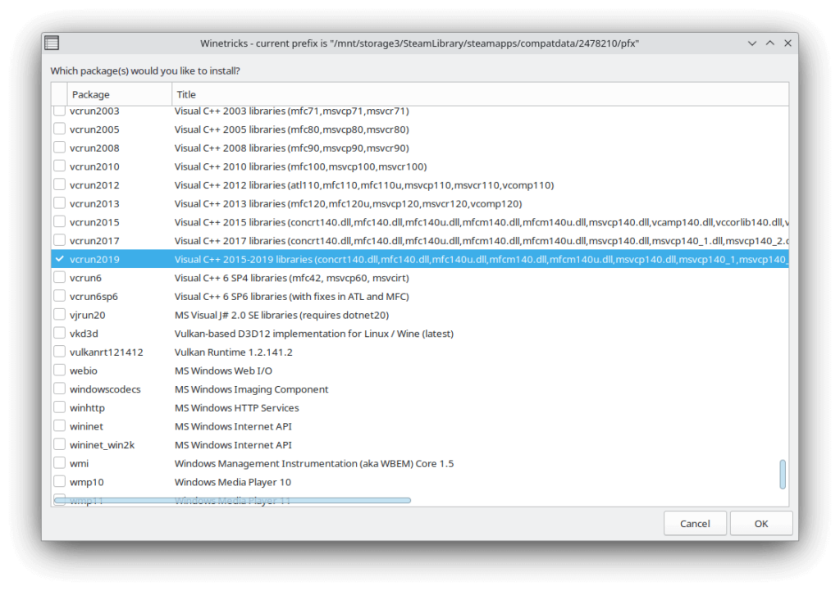Image resolution: width=840 pixels, height=591 pixels.
Task: Check the vcrun6 checkbox
Action: point(59,277)
